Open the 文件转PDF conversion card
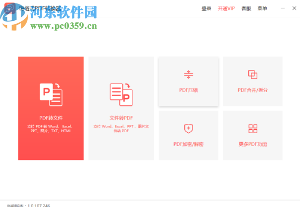Viewport: 300px width, 207px height. pyautogui.click(x=121, y=108)
